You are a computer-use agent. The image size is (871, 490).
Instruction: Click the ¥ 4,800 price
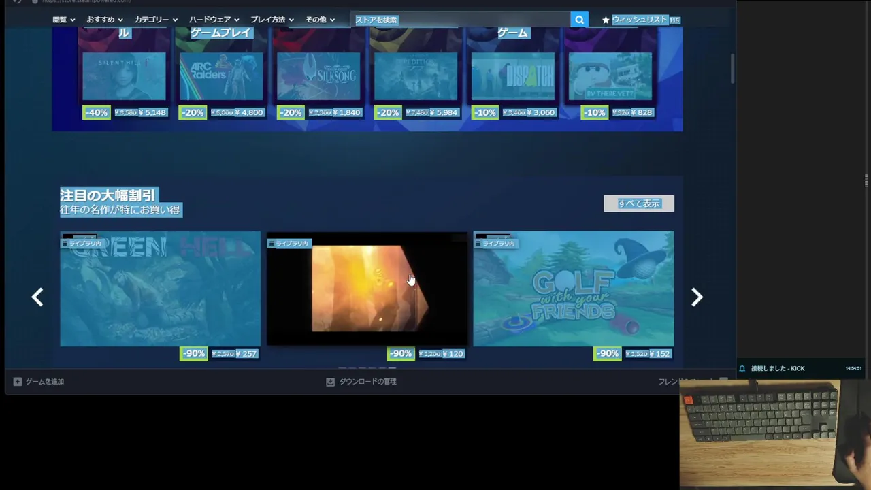tap(249, 112)
